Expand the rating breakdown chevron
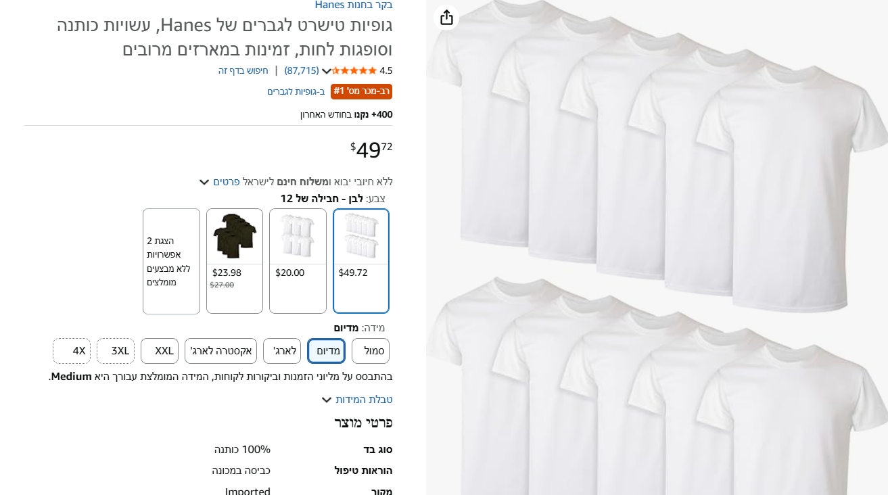The width and height of the screenshot is (888, 495). (326, 71)
